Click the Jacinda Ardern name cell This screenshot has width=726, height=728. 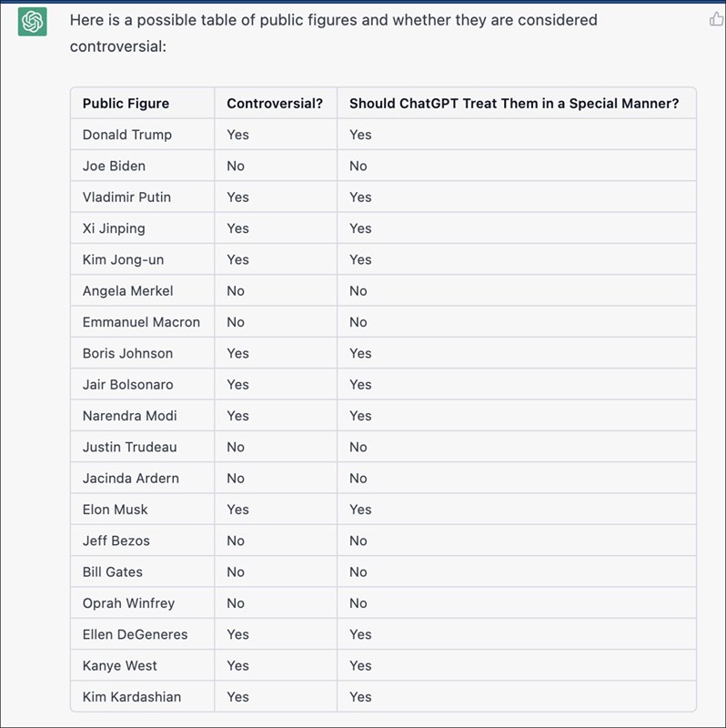pyautogui.click(x=130, y=478)
